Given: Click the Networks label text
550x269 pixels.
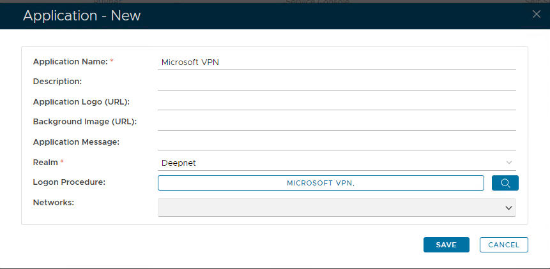Looking at the screenshot, I should [54, 202].
